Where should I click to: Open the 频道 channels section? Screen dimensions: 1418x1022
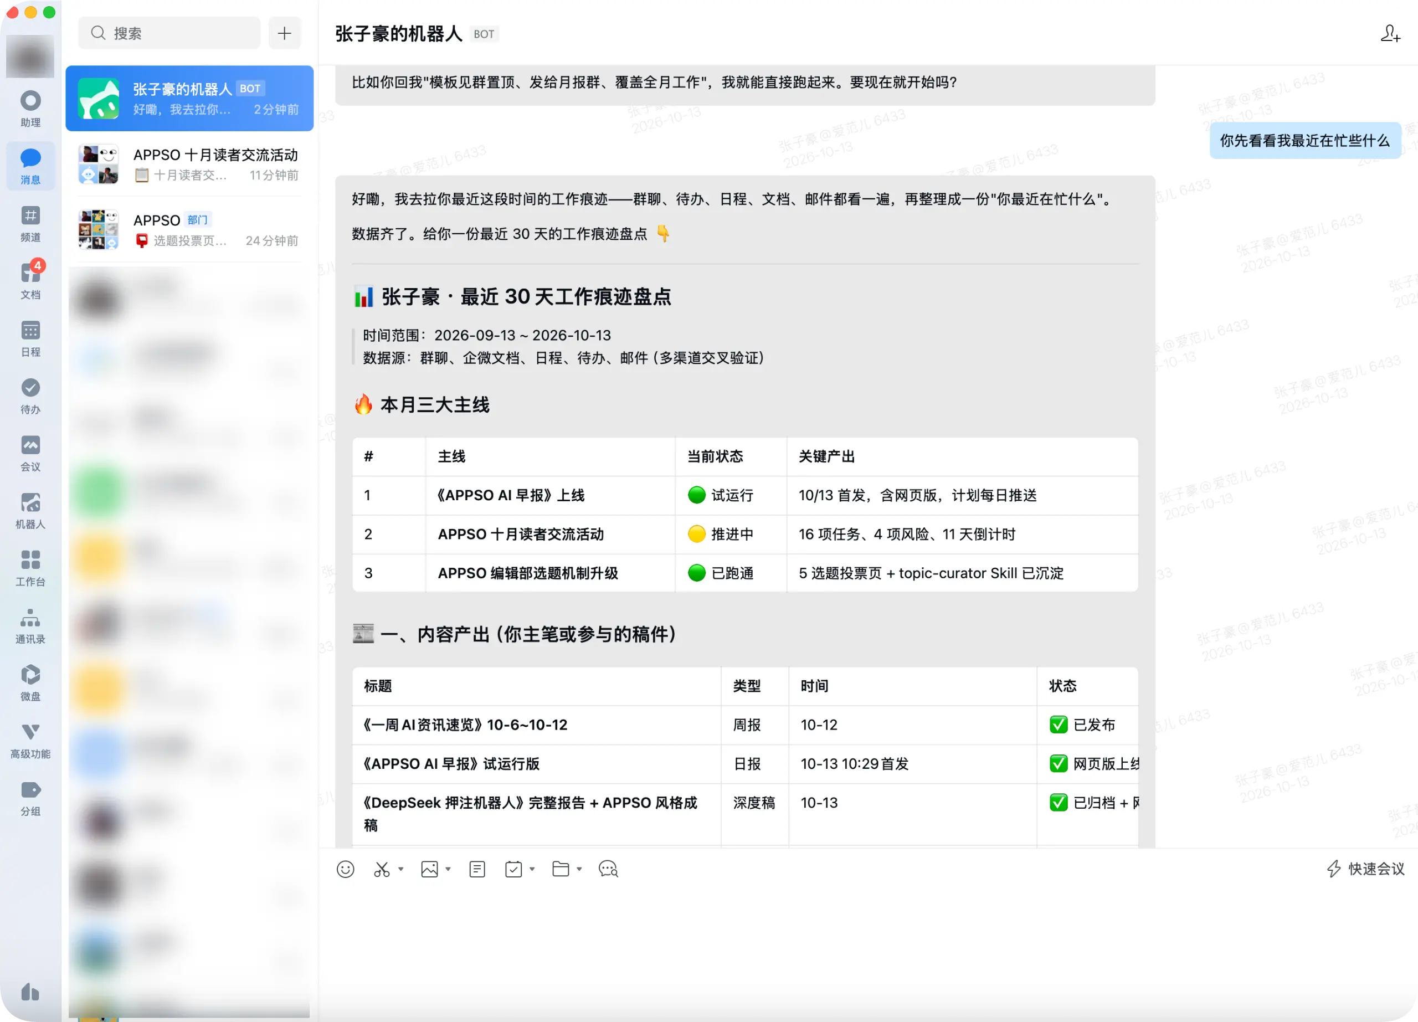coord(30,224)
